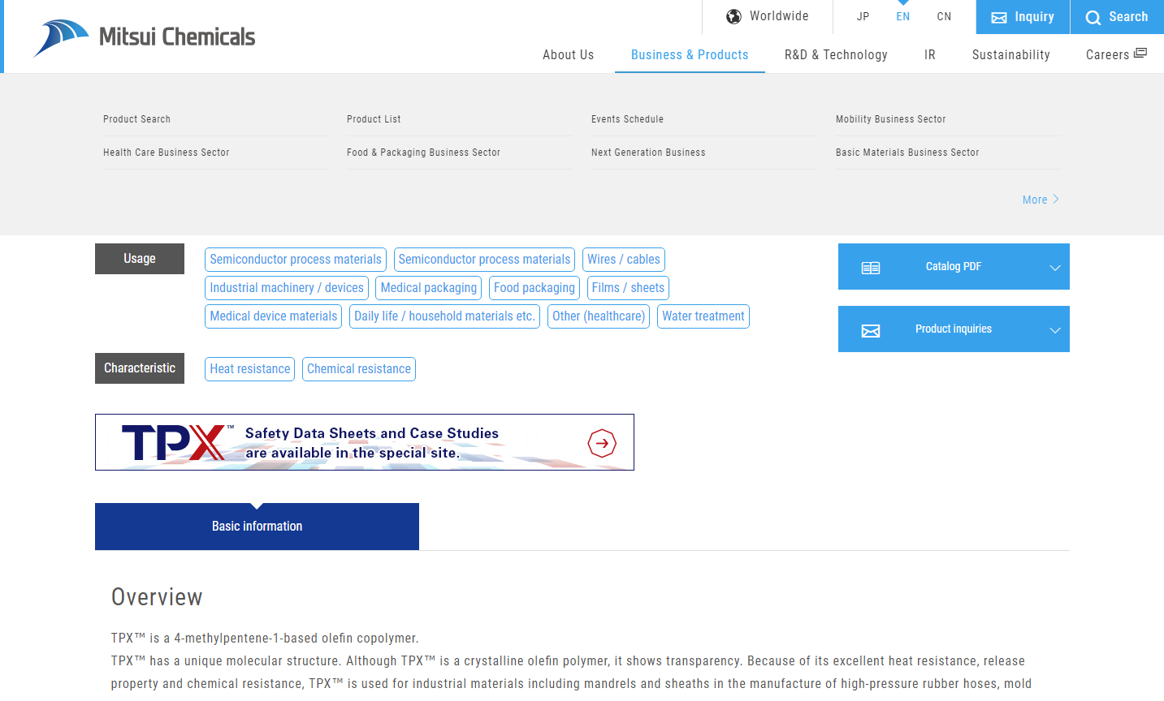Click the Heat resistance tag
This screenshot has height=701, width=1164.
tap(250, 369)
